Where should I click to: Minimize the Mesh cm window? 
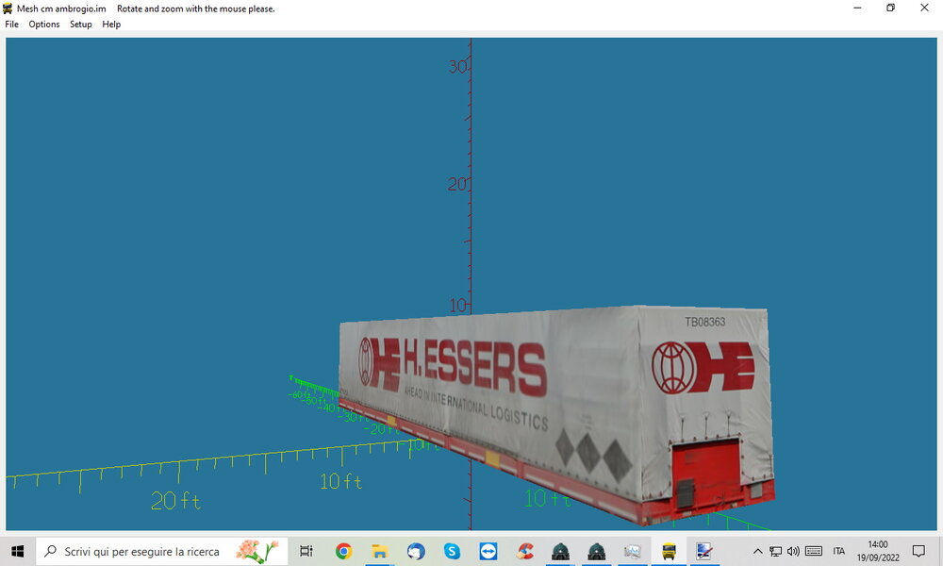click(857, 8)
